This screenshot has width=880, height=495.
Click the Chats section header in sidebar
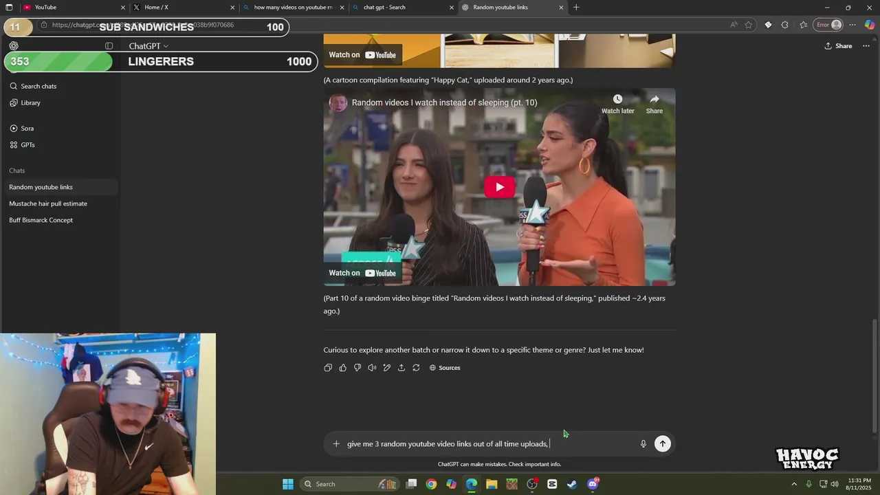click(16, 170)
